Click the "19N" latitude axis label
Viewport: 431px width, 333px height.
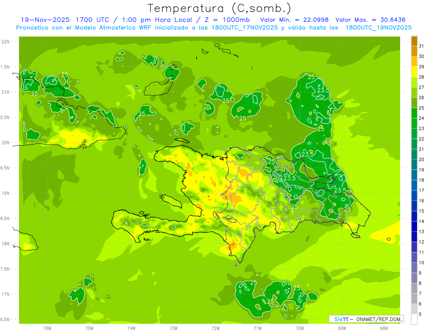5,193
